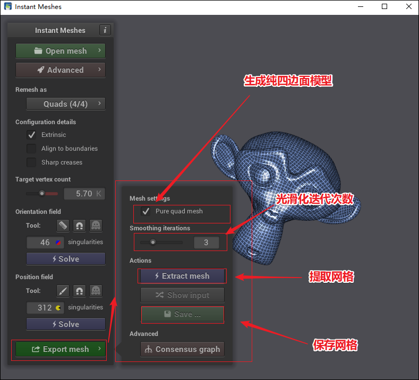Image resolution: width=419 pixels, height=380 pixels.
Task: Click the Instant Meshes app icon in title bar
Action: pos(8,6)
